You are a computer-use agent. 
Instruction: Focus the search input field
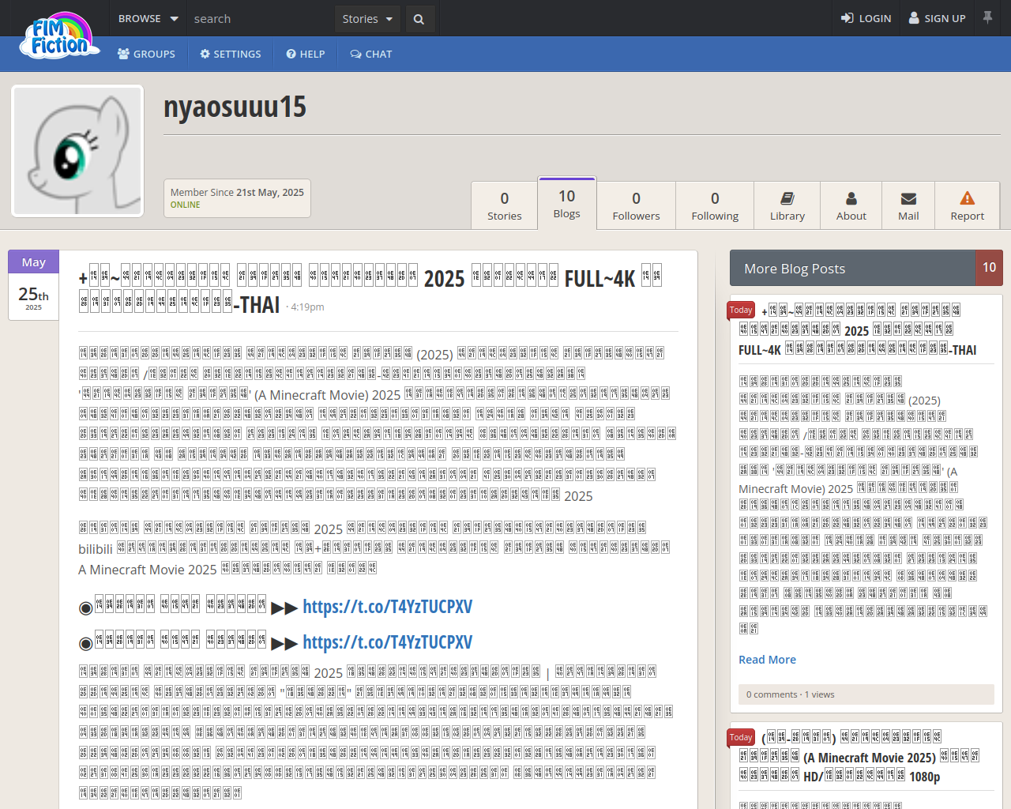click(261, 18)
